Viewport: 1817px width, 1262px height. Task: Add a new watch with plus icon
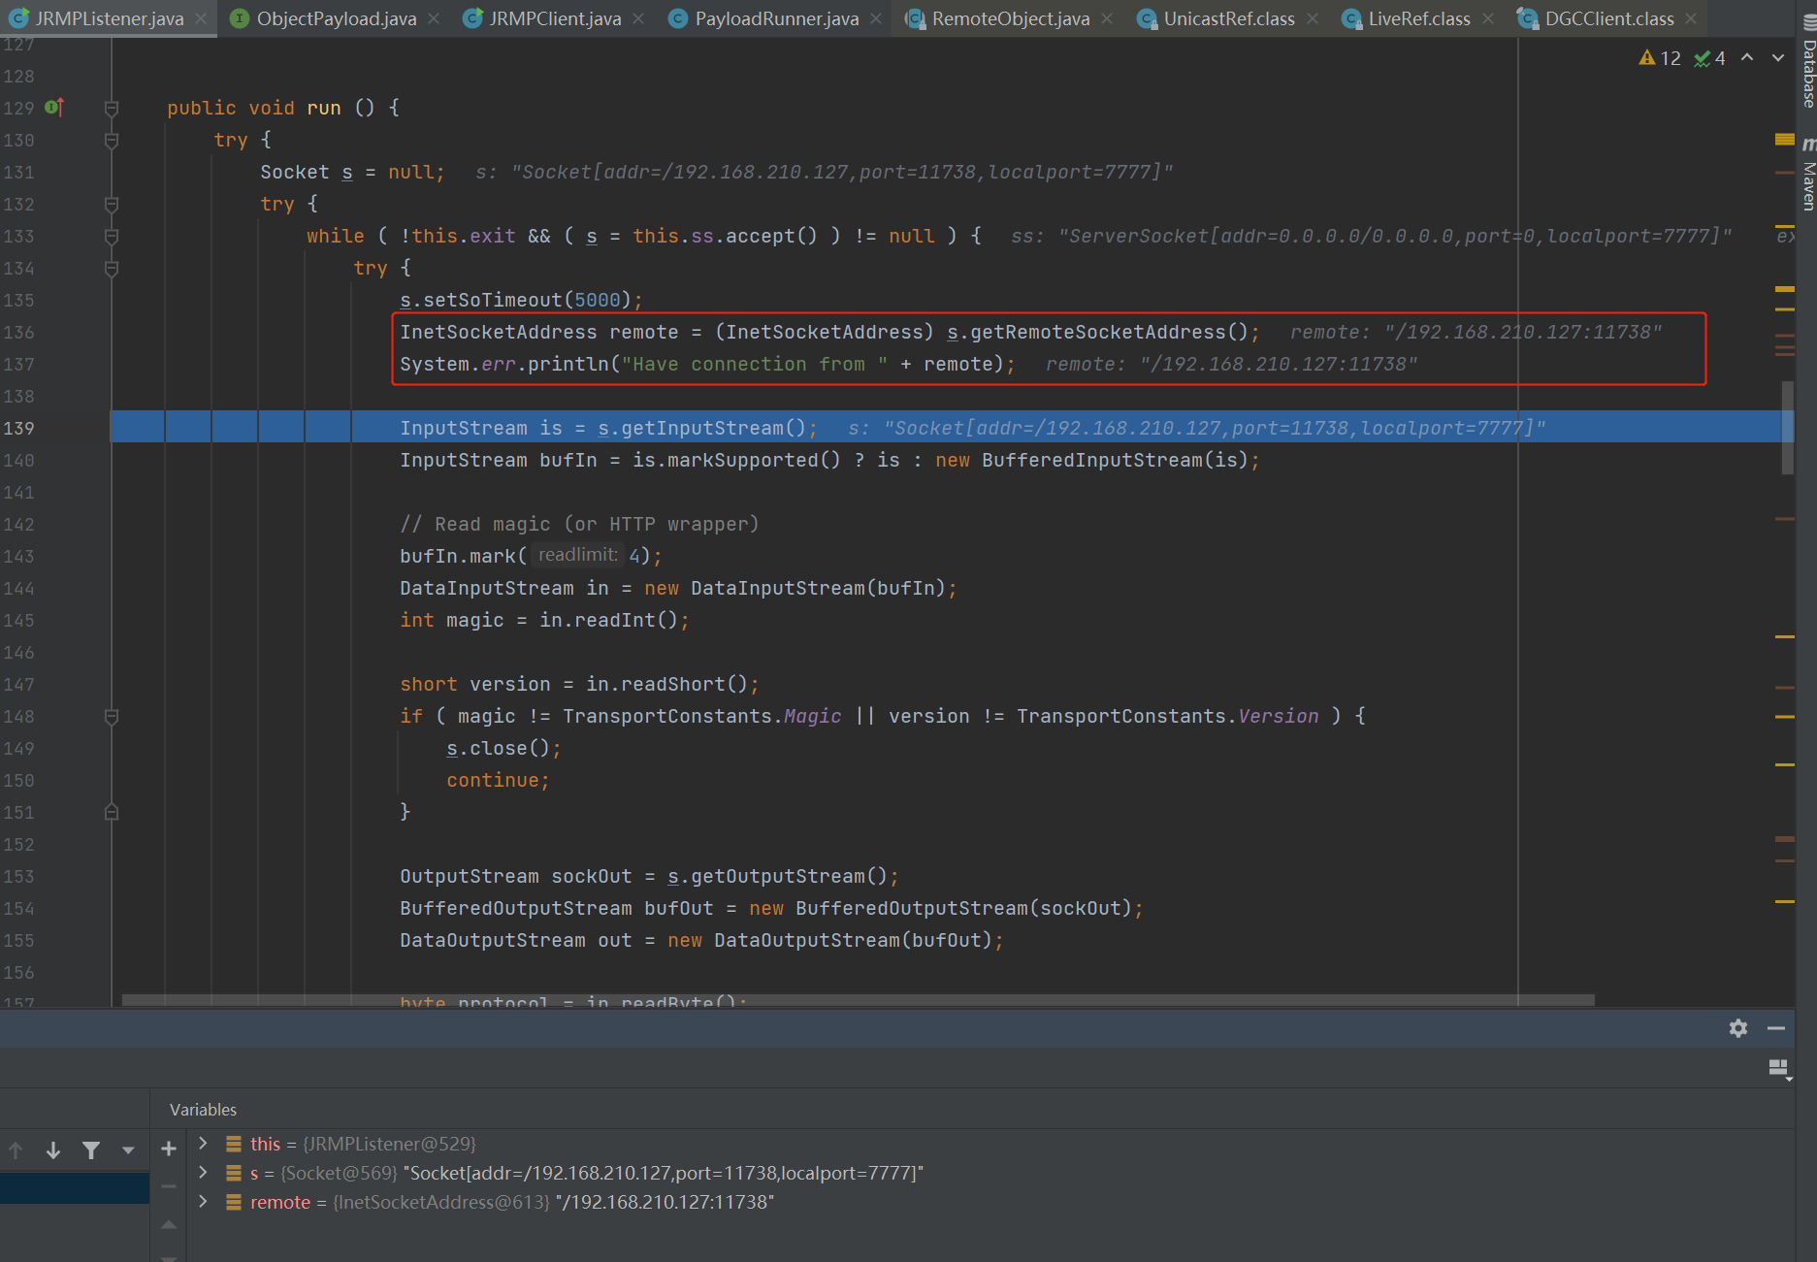[x=169, y=1149]
